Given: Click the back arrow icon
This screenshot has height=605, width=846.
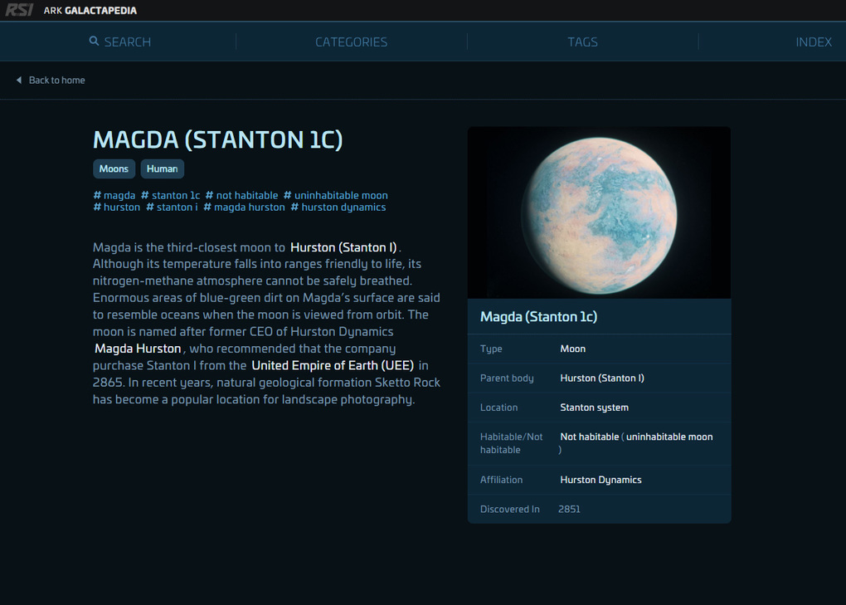Looking at the screenshot, I should coord(19,81).
